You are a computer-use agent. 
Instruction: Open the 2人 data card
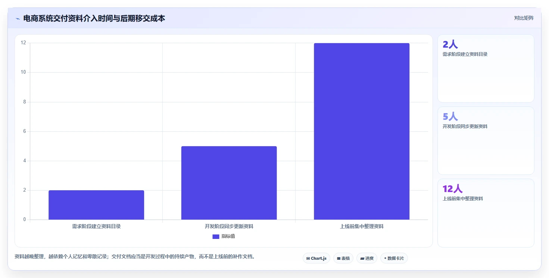click(486, 68)
